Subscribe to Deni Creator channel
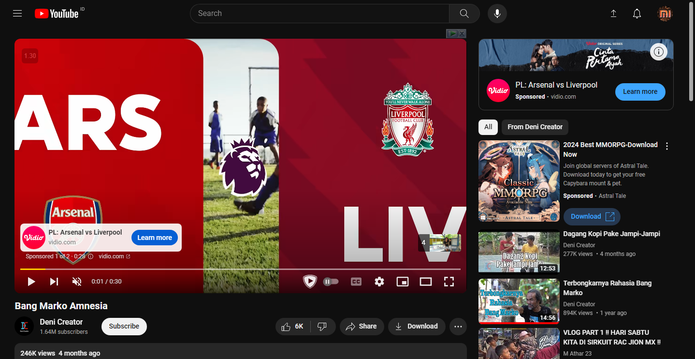The image size is (695, 359). click(x=124, y=327)
